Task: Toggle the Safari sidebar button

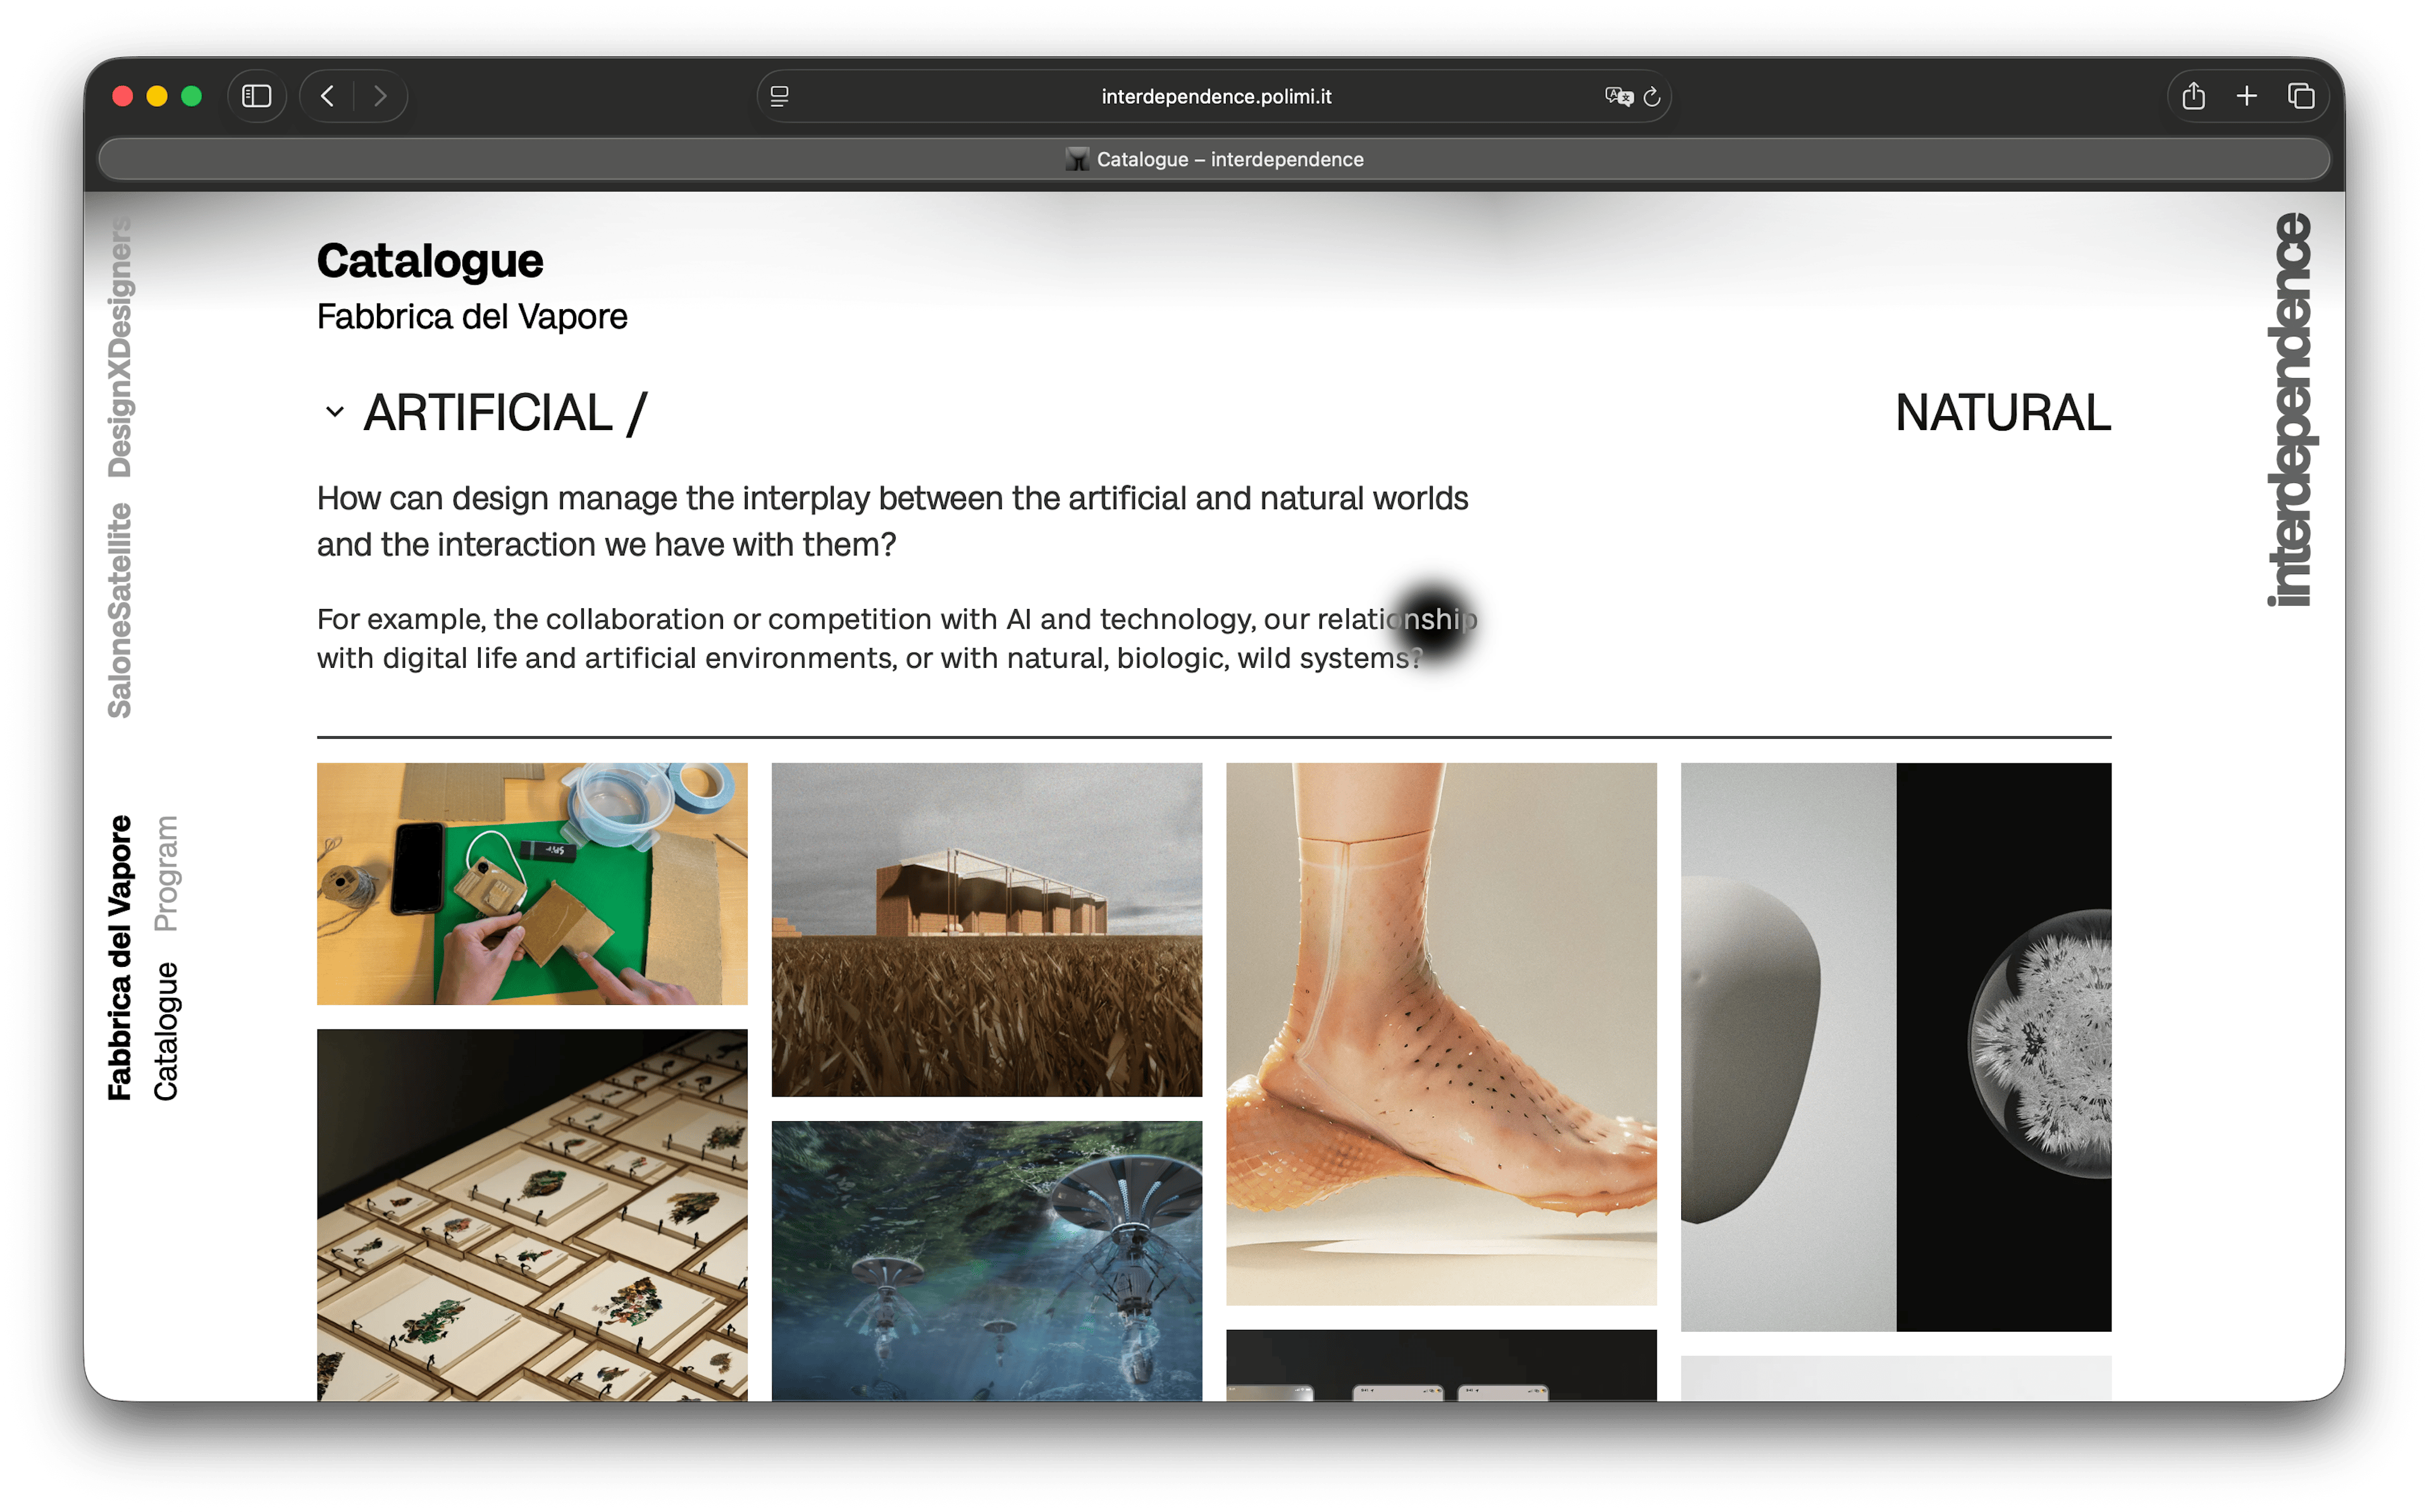Action: [x=256, y=96]
